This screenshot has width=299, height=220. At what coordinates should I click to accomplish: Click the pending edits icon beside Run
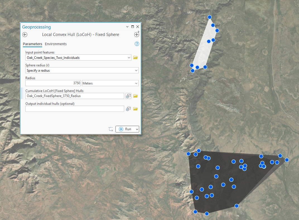click(x=111, y=129)
